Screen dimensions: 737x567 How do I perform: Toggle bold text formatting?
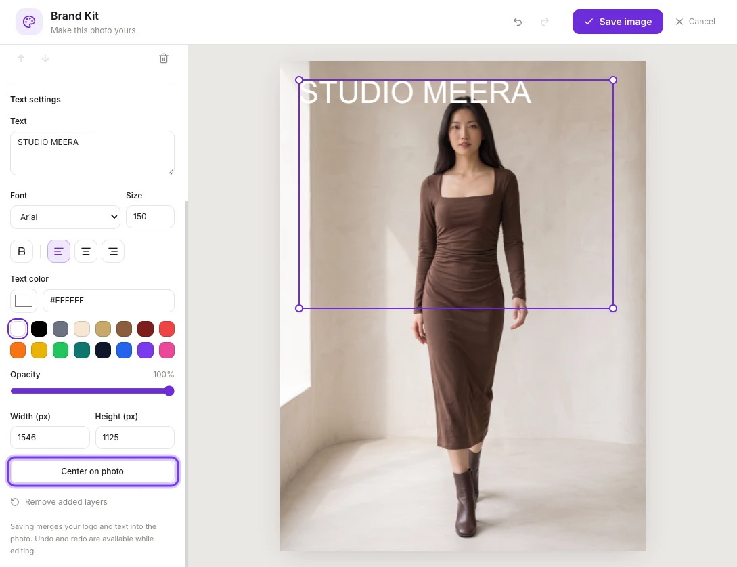click(x=22, y=251)
